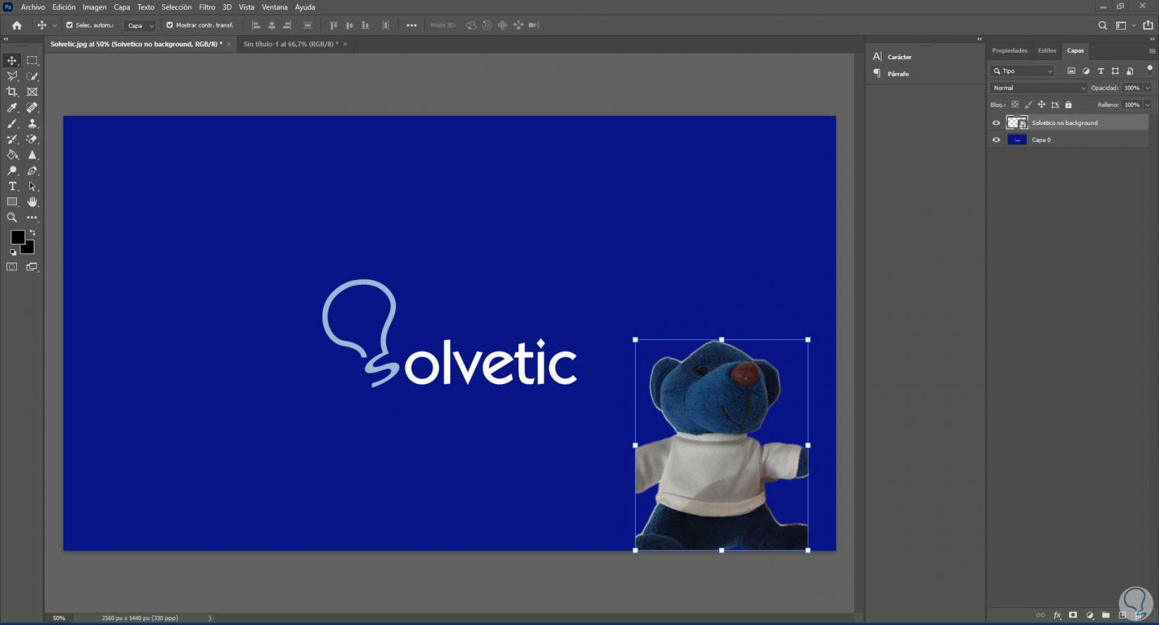Image resolution: width=1159 pixels, height=625 pixels.
Task: Open the Opacidad slider dropdown arrow
Action: pos(1148,88)
